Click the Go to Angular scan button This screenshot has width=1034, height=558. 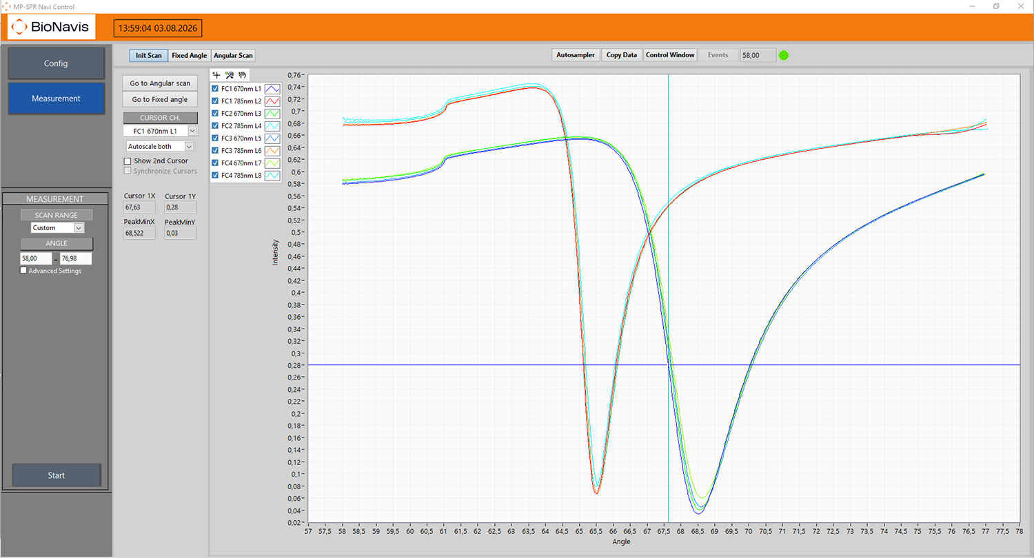160,83
